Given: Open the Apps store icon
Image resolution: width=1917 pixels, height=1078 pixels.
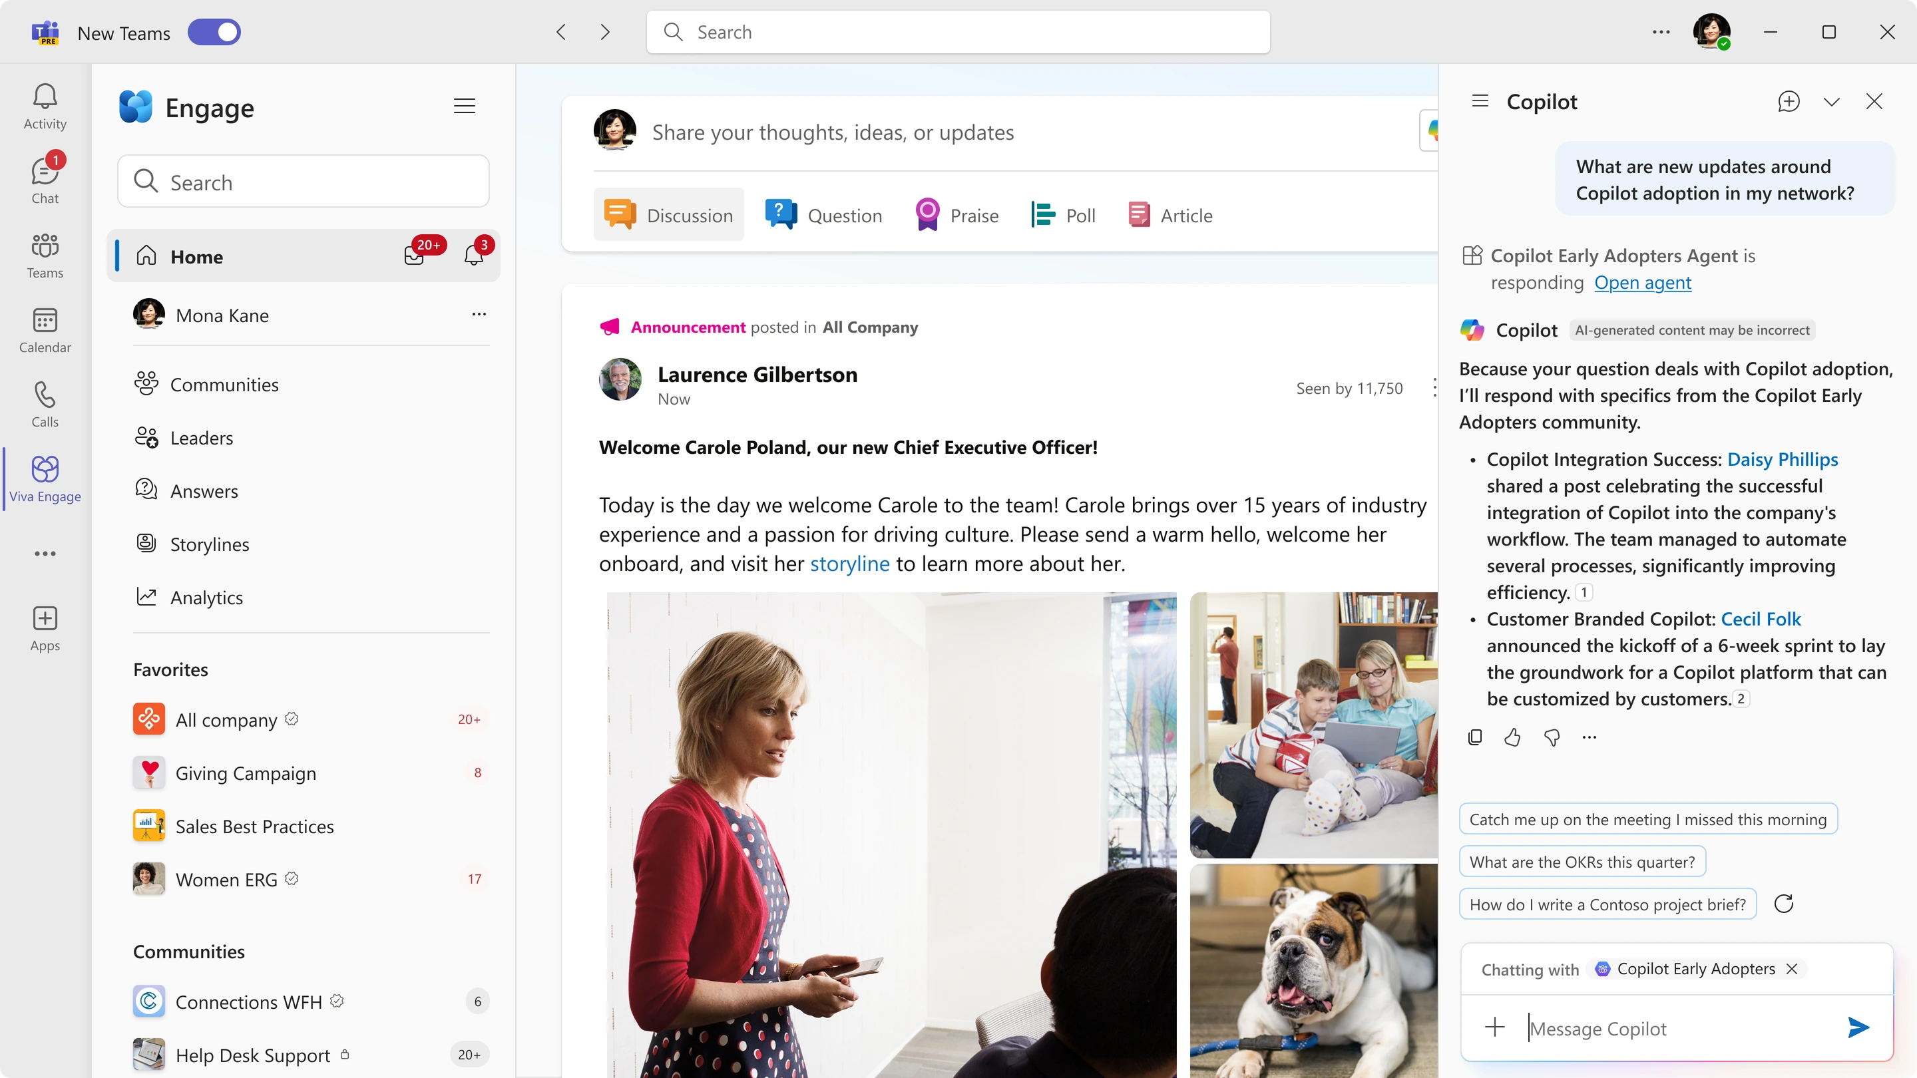Looking at the screenshot, I should pyautogui.click(x=45, y=629).
